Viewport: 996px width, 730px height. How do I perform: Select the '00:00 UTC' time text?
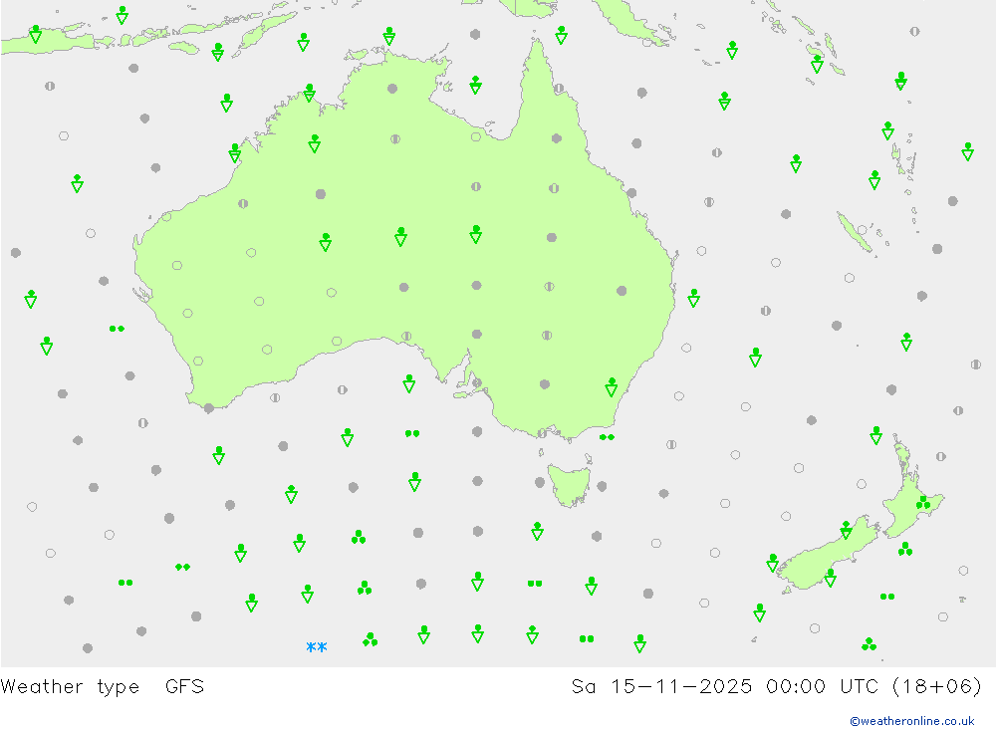pyautogui.click(x=822, y=687)
